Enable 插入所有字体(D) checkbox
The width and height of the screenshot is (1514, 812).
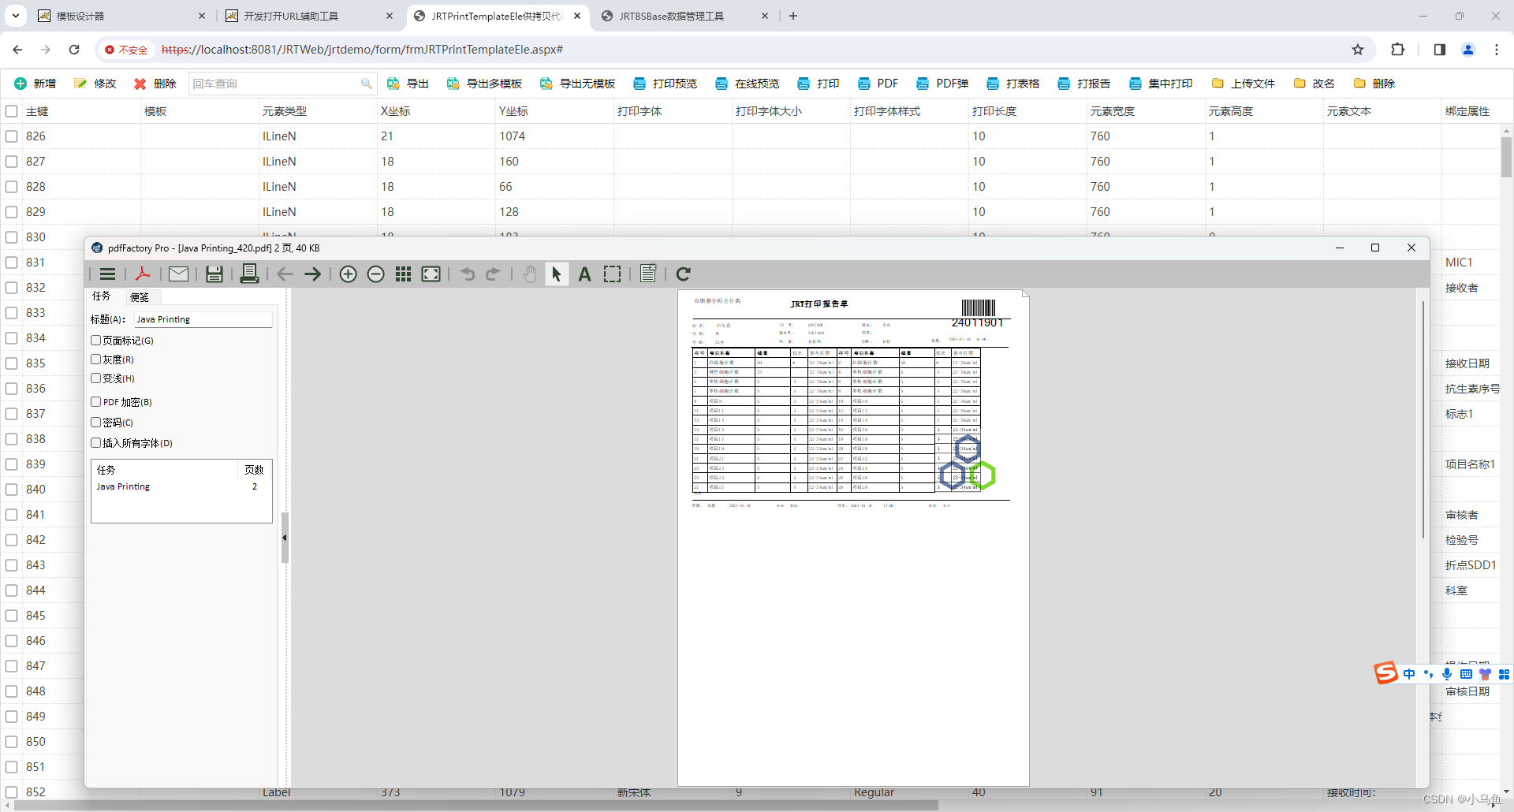click(96, 443)
